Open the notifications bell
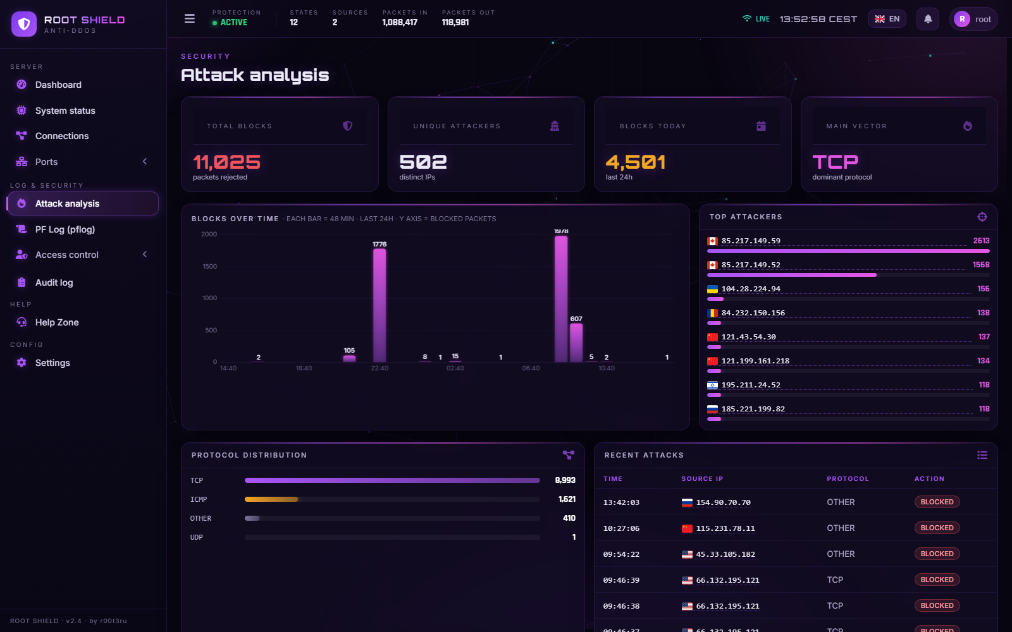This screenshot has height=632, width=1012. click(928, 19)
